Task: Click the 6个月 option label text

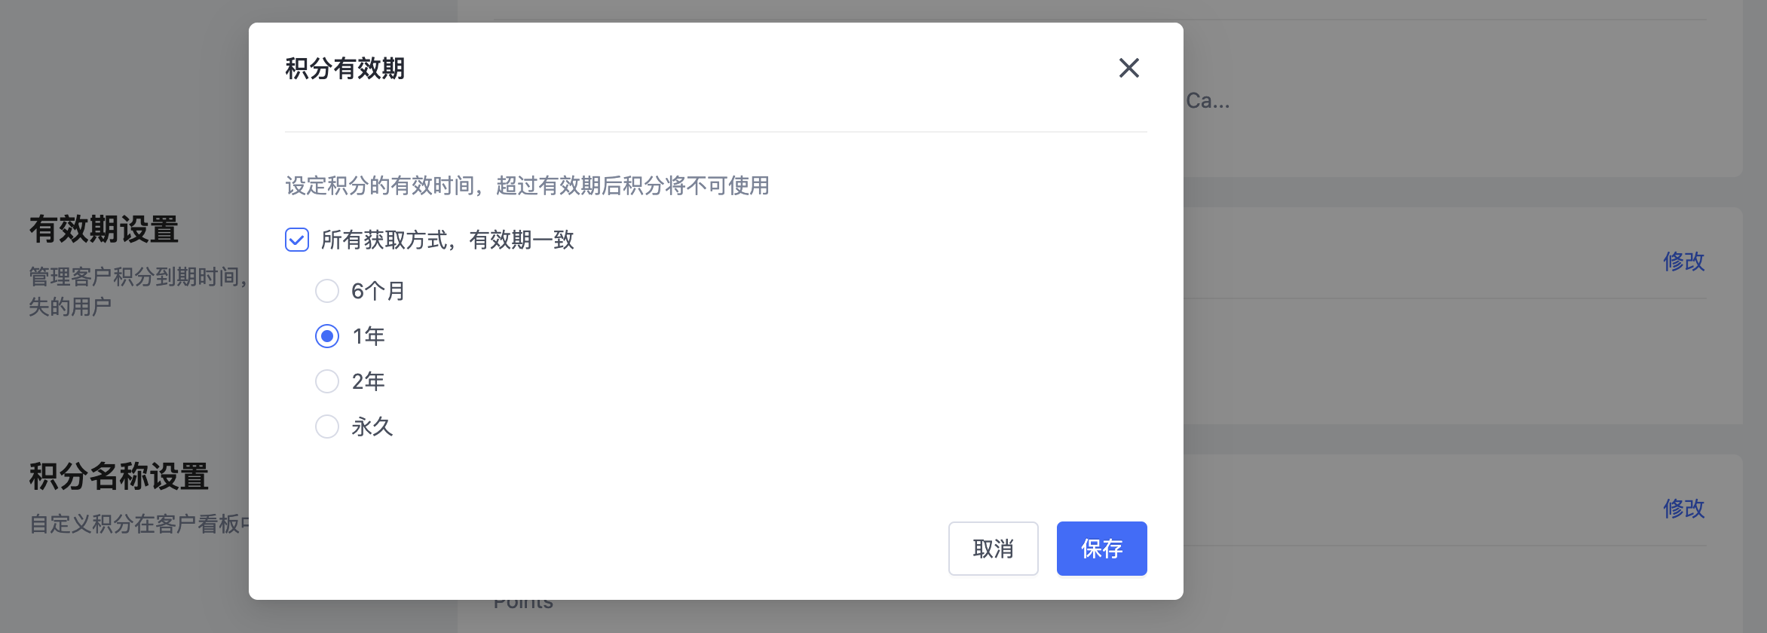Action: (378, 291)
